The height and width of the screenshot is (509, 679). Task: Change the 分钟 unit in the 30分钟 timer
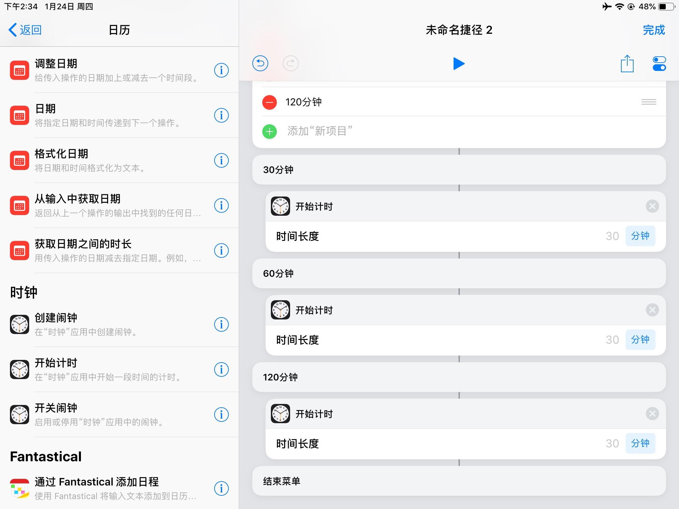640,236
